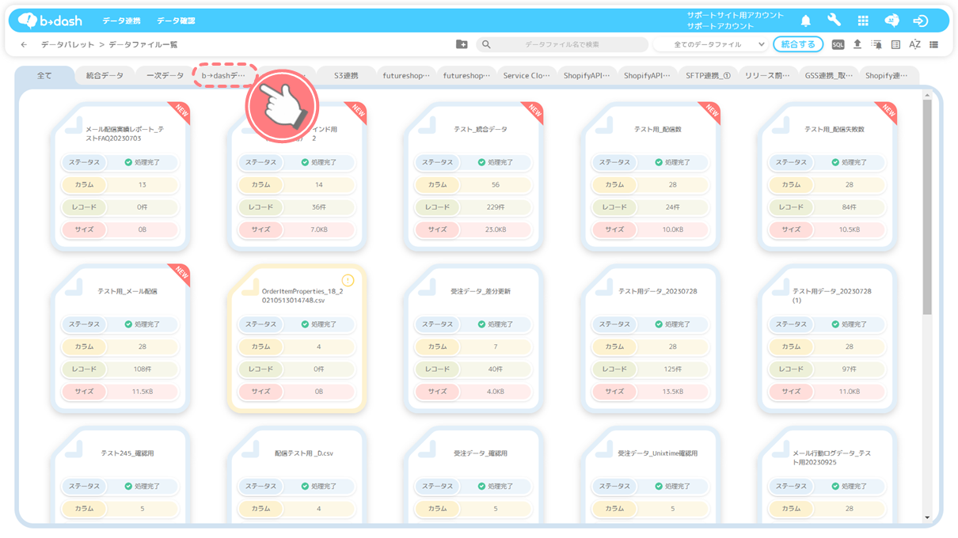Select the SFTP連携_① tab

click(x=708, y=76)
